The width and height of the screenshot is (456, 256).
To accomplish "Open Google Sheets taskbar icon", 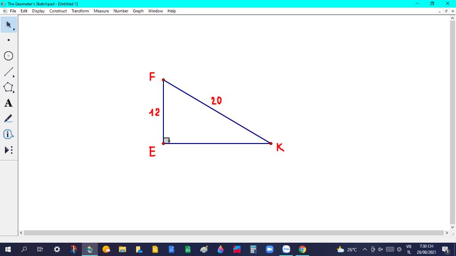I will tap(187, 249).
